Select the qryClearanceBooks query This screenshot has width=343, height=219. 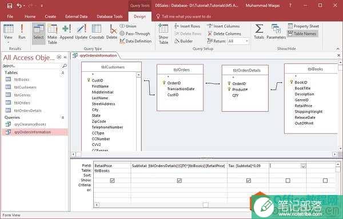pyautogui.click(x=30, y=124)
